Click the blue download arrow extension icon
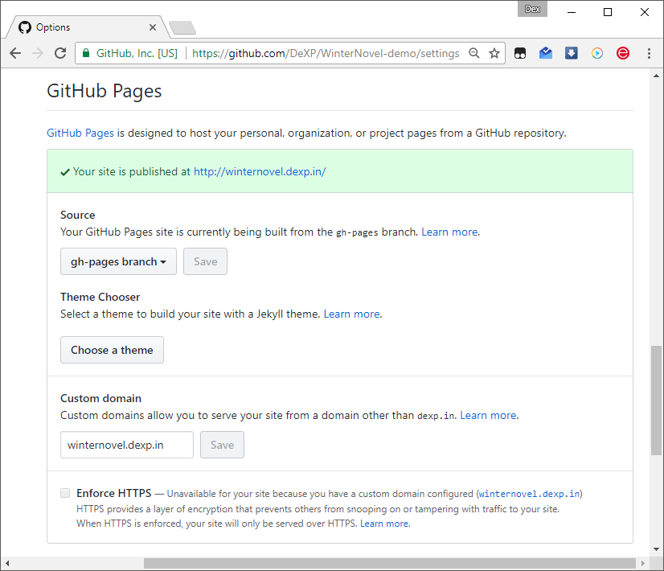Image resolution: width=664 pixels, height=571 pixels. click(571, 52)
